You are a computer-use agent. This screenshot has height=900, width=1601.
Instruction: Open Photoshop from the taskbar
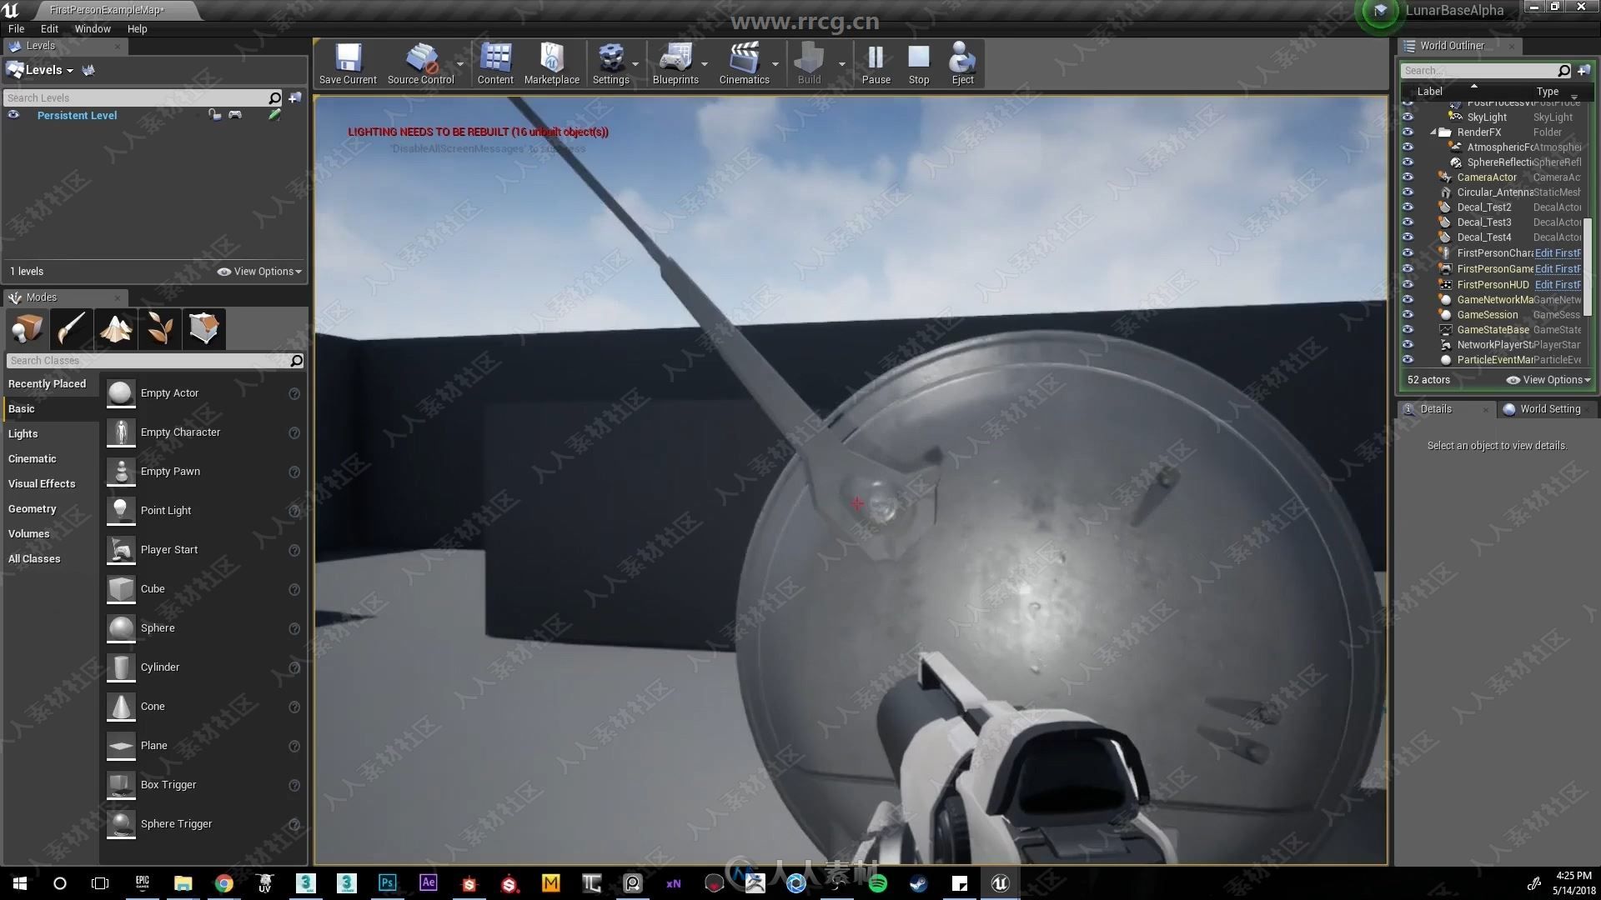point(388,883)
